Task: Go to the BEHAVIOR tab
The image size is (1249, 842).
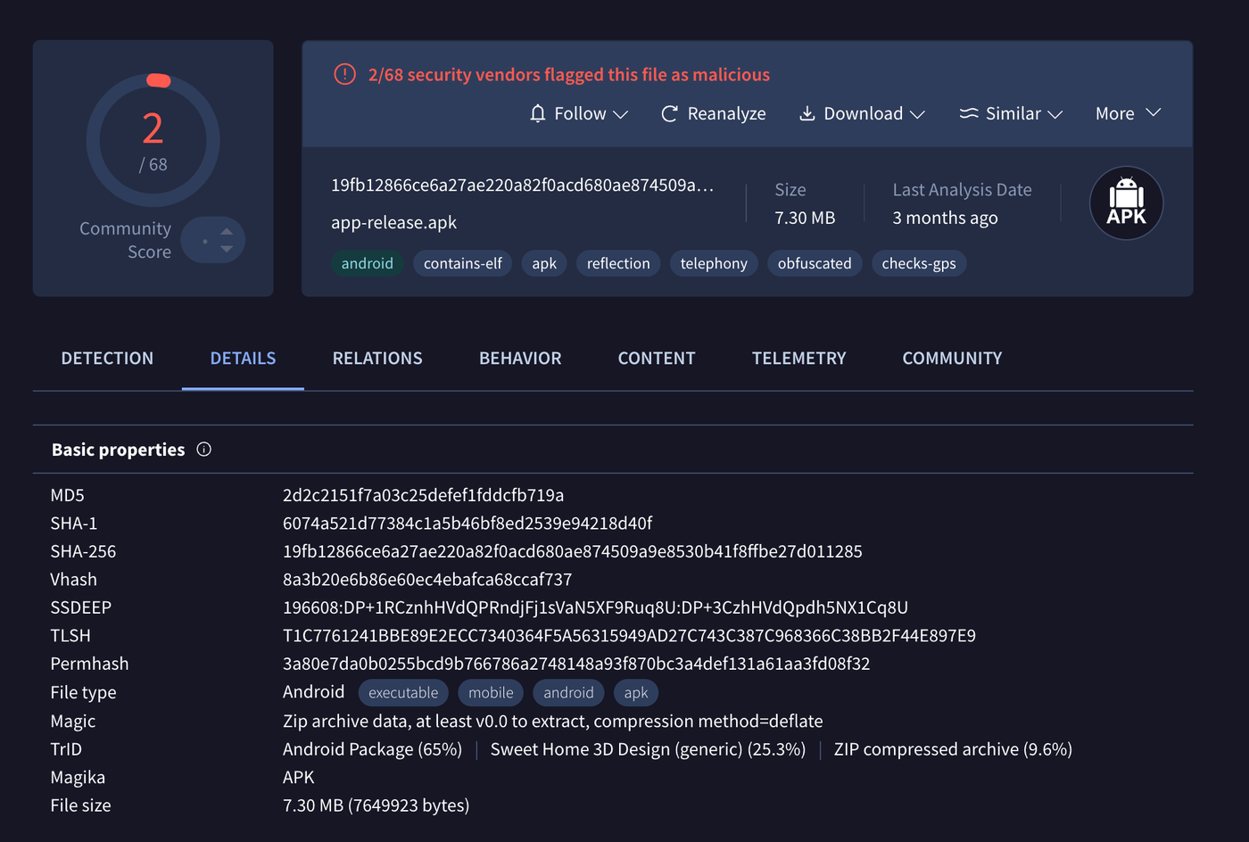Action: tap(520, 358)
